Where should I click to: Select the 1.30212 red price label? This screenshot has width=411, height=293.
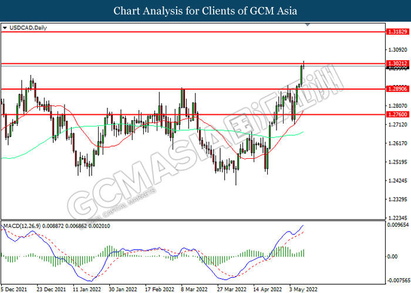pyautogui.click(x=397, y=63)
